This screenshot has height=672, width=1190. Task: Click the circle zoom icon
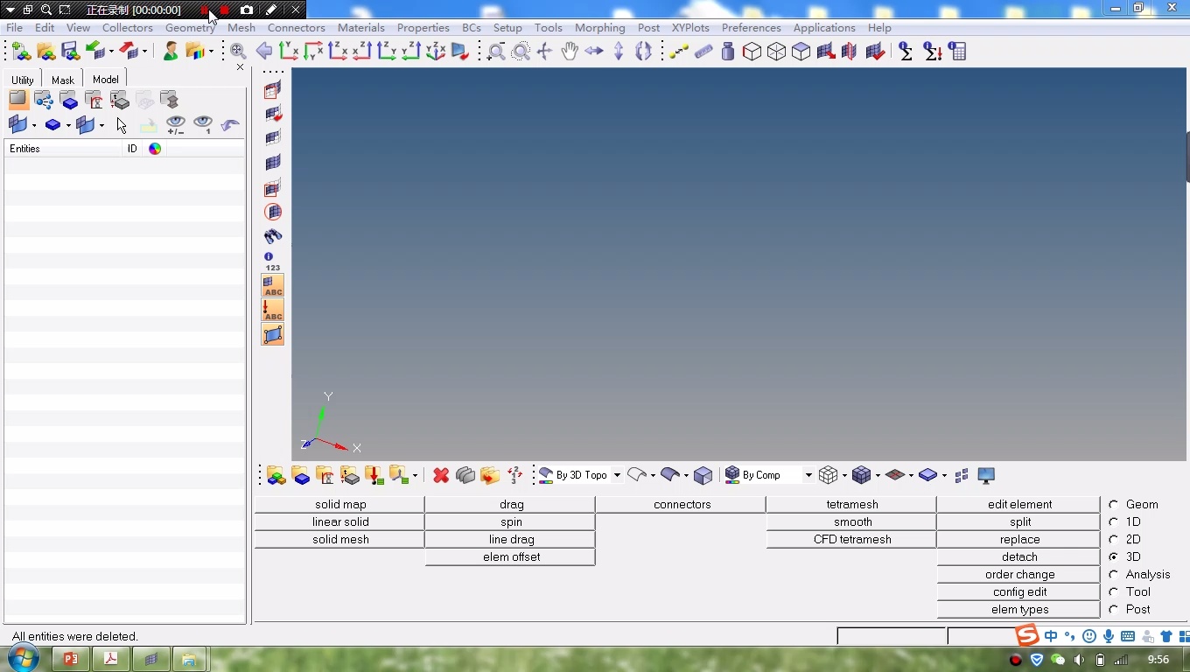[x=521, y=52]
